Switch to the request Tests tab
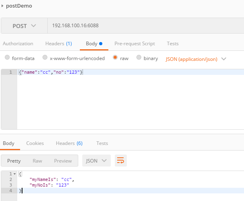 click(x=173, y=44)
